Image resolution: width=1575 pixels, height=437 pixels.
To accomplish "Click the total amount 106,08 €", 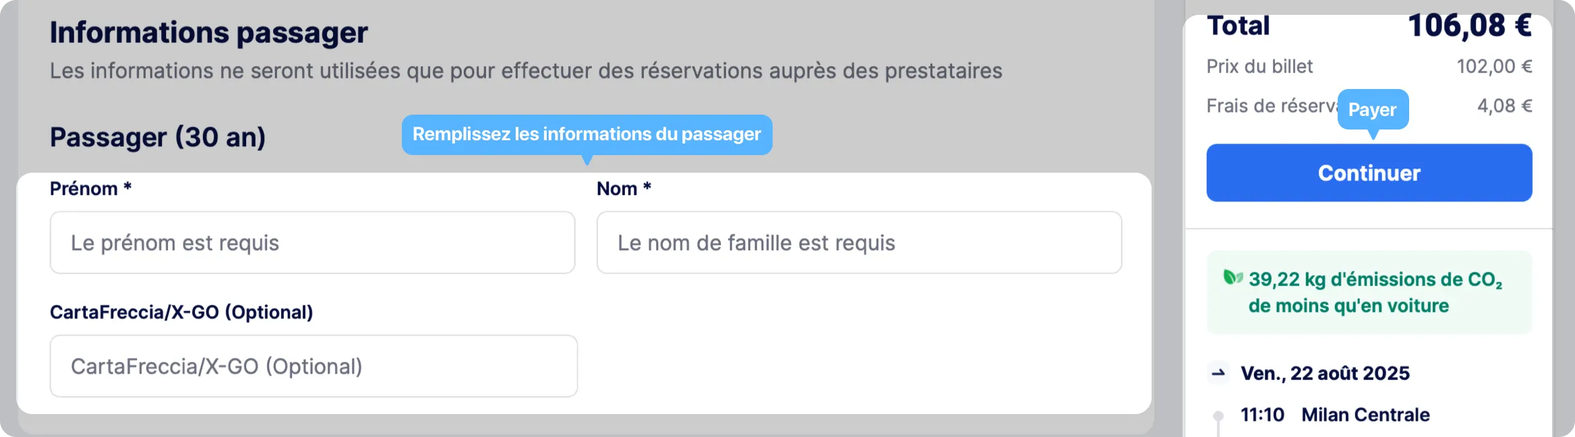I will [x=1470, y=27].
